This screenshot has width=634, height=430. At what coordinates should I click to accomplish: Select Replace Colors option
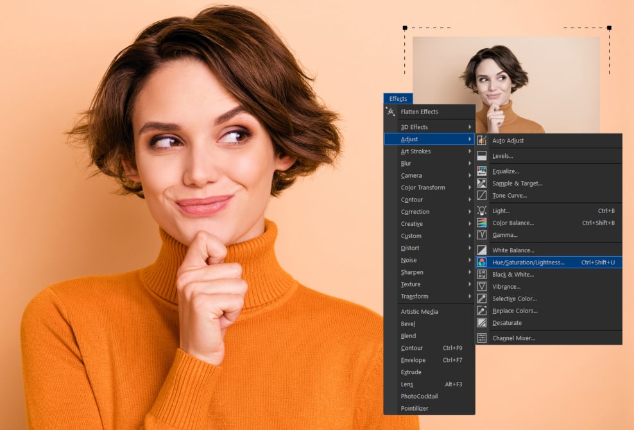515,311
